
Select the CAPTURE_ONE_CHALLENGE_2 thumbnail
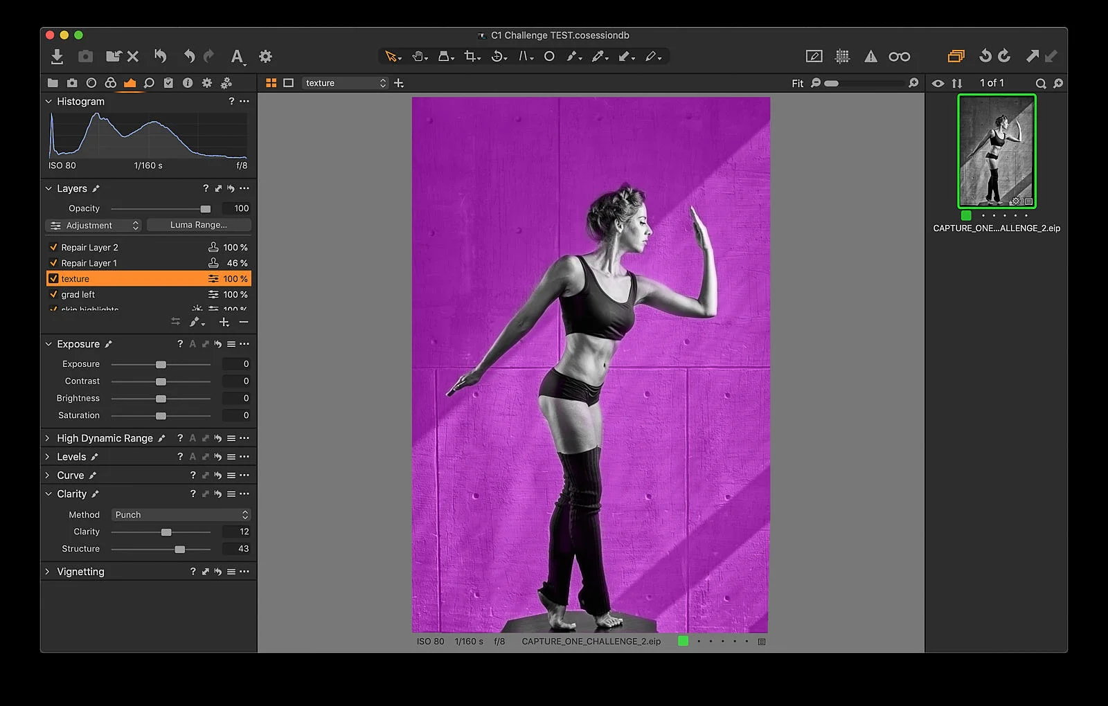tap(997, 151)
